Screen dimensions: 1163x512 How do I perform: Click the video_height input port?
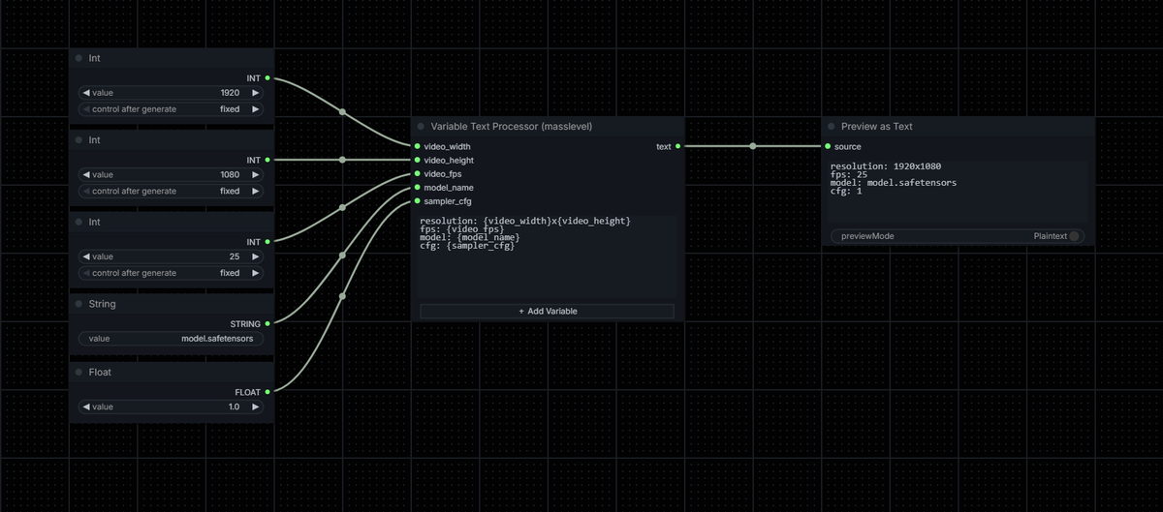(417, 160)
